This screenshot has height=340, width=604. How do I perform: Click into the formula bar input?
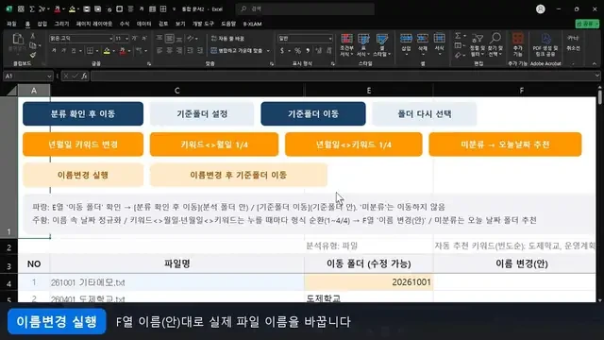342,76
